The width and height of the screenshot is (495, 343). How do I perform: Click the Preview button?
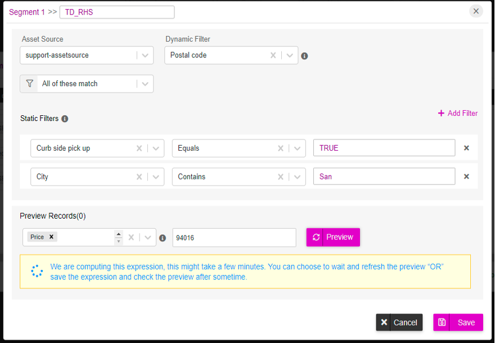pyautogui.click(x=333, y=237)
